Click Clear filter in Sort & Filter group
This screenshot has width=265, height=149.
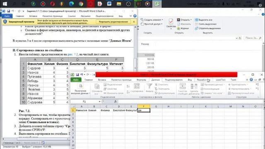click(161, 84)
